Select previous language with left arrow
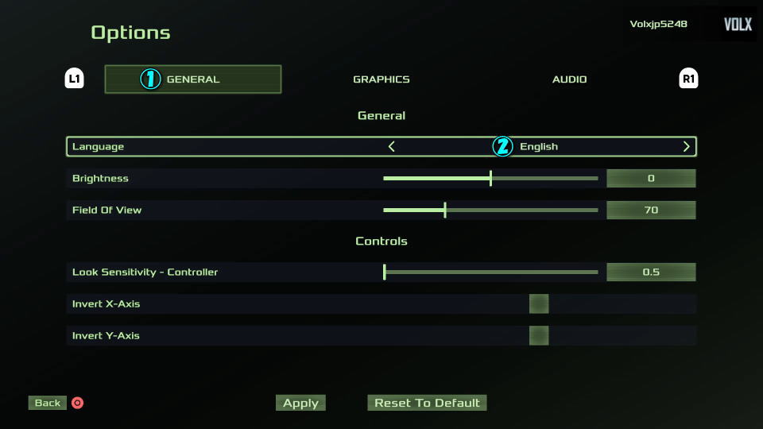Image resolution: width=763 pixels, height=429 pixels. (x=392, y=146)
